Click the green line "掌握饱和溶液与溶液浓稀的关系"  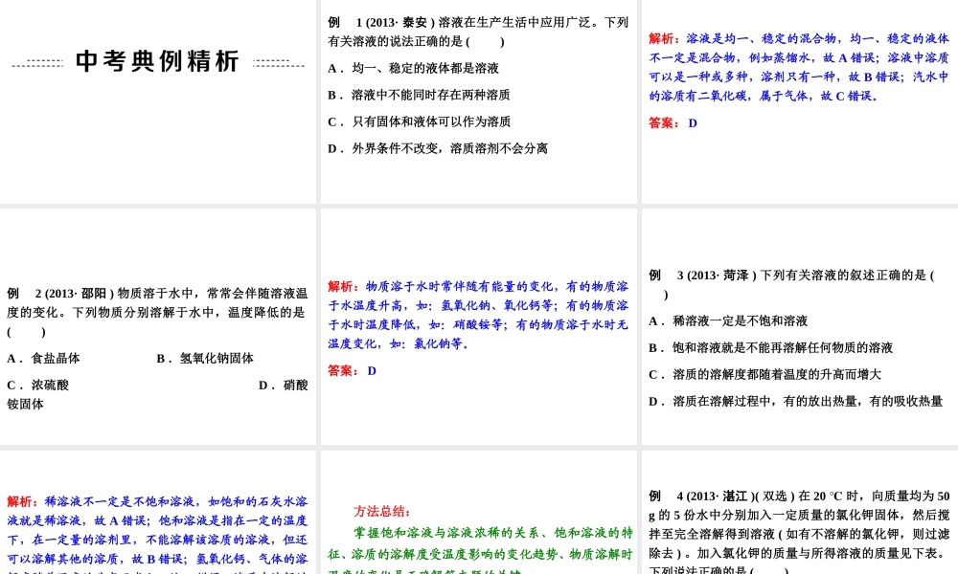(x=446, y=533)
